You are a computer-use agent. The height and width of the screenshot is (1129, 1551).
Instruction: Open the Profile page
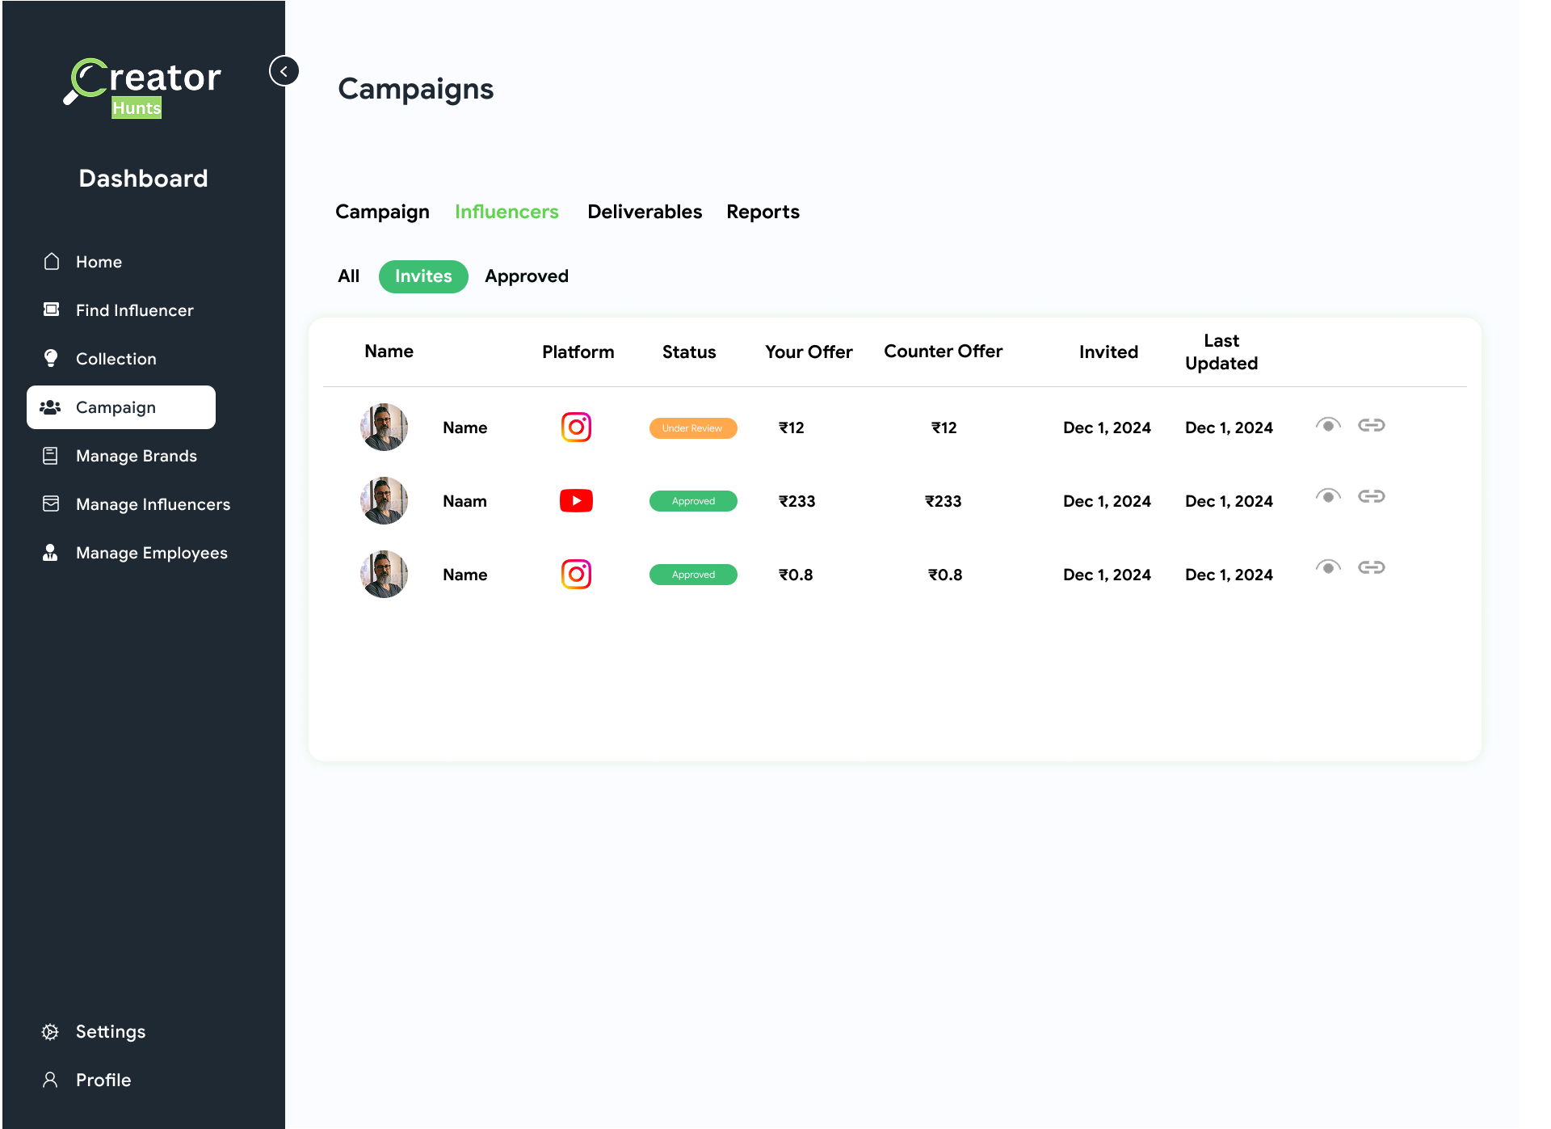point(103,1080)
